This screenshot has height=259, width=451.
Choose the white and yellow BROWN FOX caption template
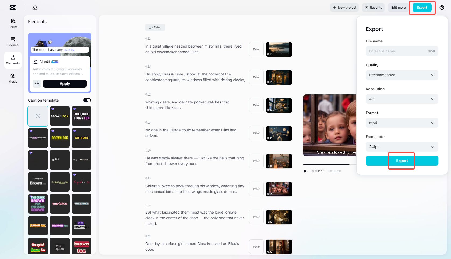[x=60, y=116]
